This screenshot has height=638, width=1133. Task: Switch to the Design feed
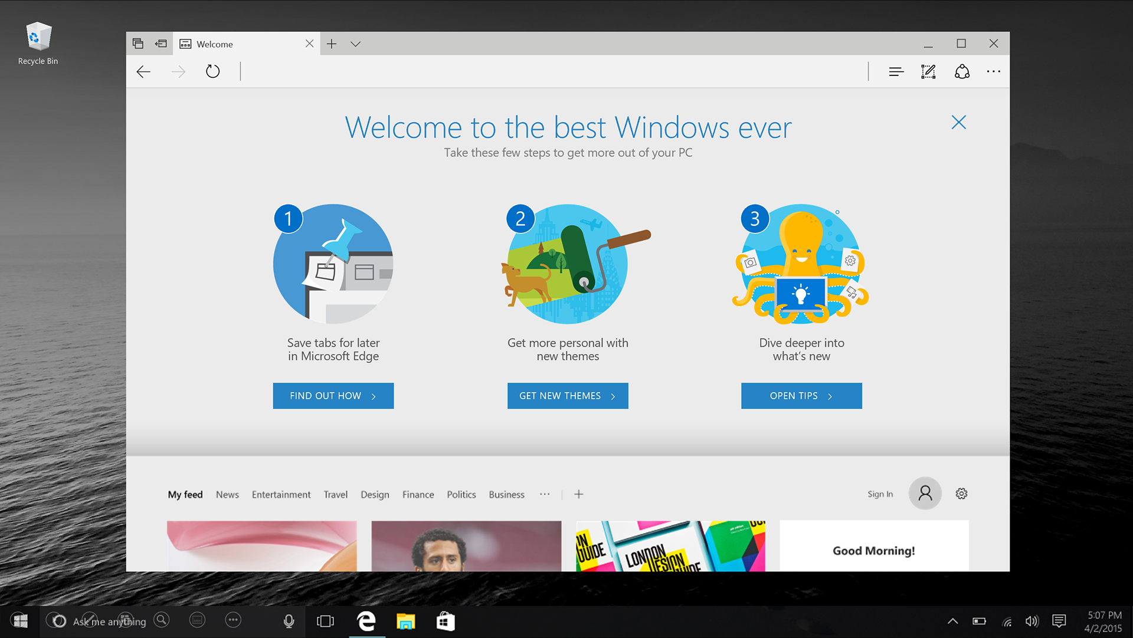pos(375,495)
